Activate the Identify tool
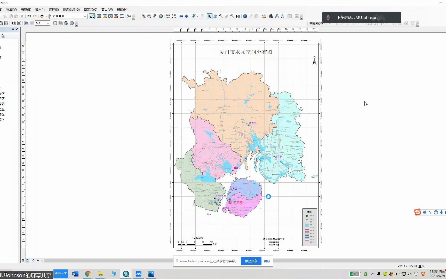The height and width of the screenshot is (279, 446). click(245, 16)
